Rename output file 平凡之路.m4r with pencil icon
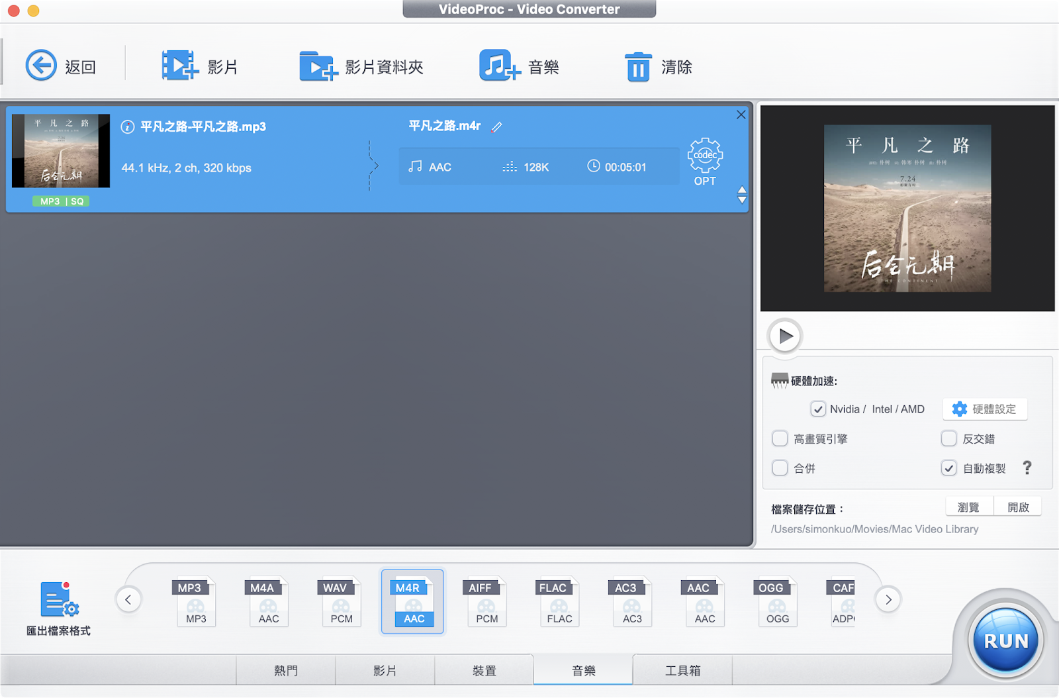Viewport: 1059px width, 698px height. (496, 126)
